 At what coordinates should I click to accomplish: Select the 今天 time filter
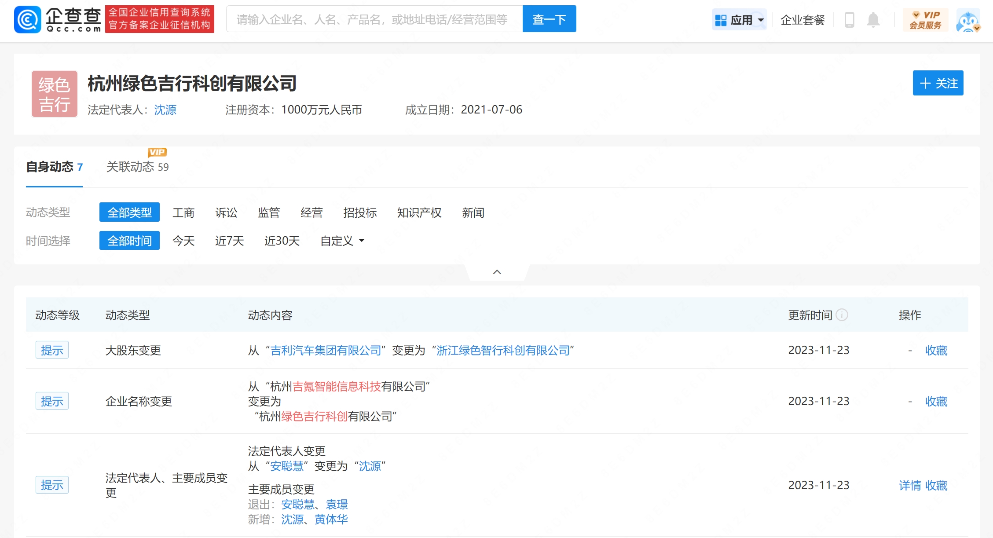coord(183,241)
